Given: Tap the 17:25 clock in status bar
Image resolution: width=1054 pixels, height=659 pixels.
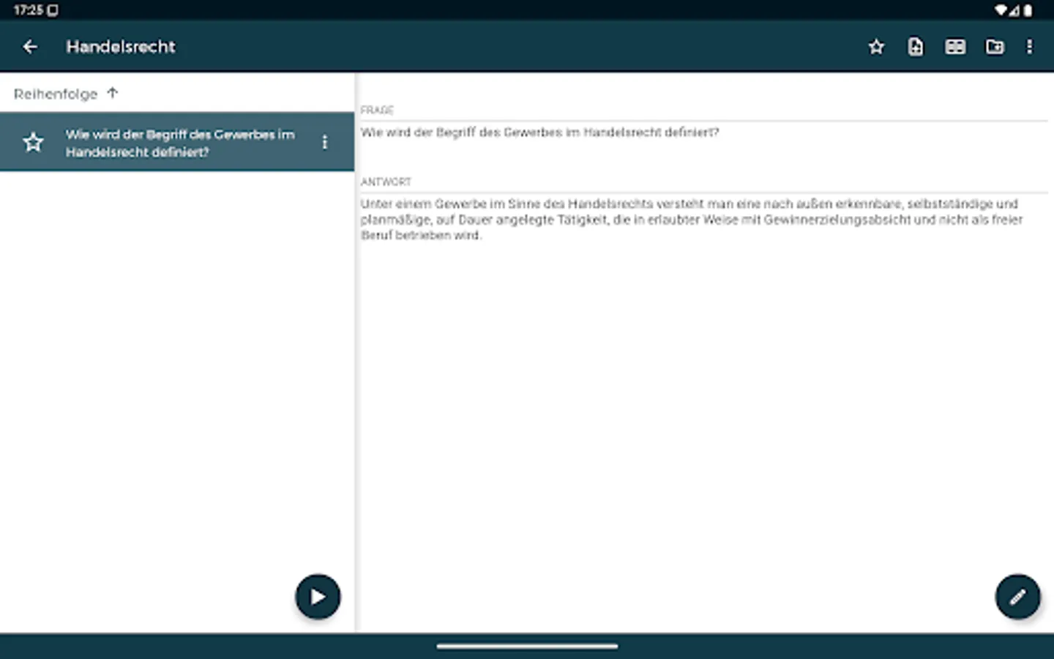Looking at the screenshot, I should click(x=29, y=10).
